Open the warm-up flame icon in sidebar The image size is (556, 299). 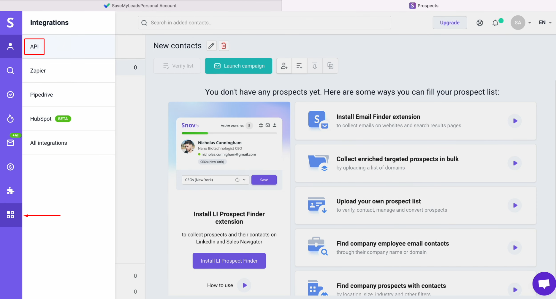pos(11,119)
